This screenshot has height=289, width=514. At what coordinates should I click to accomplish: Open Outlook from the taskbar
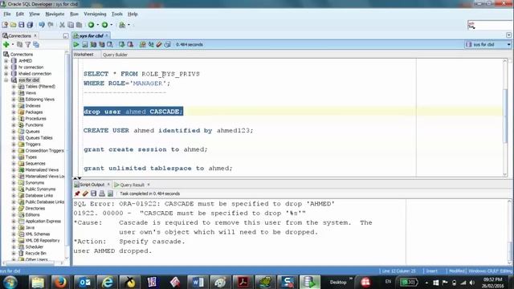(x=84, y=282)
